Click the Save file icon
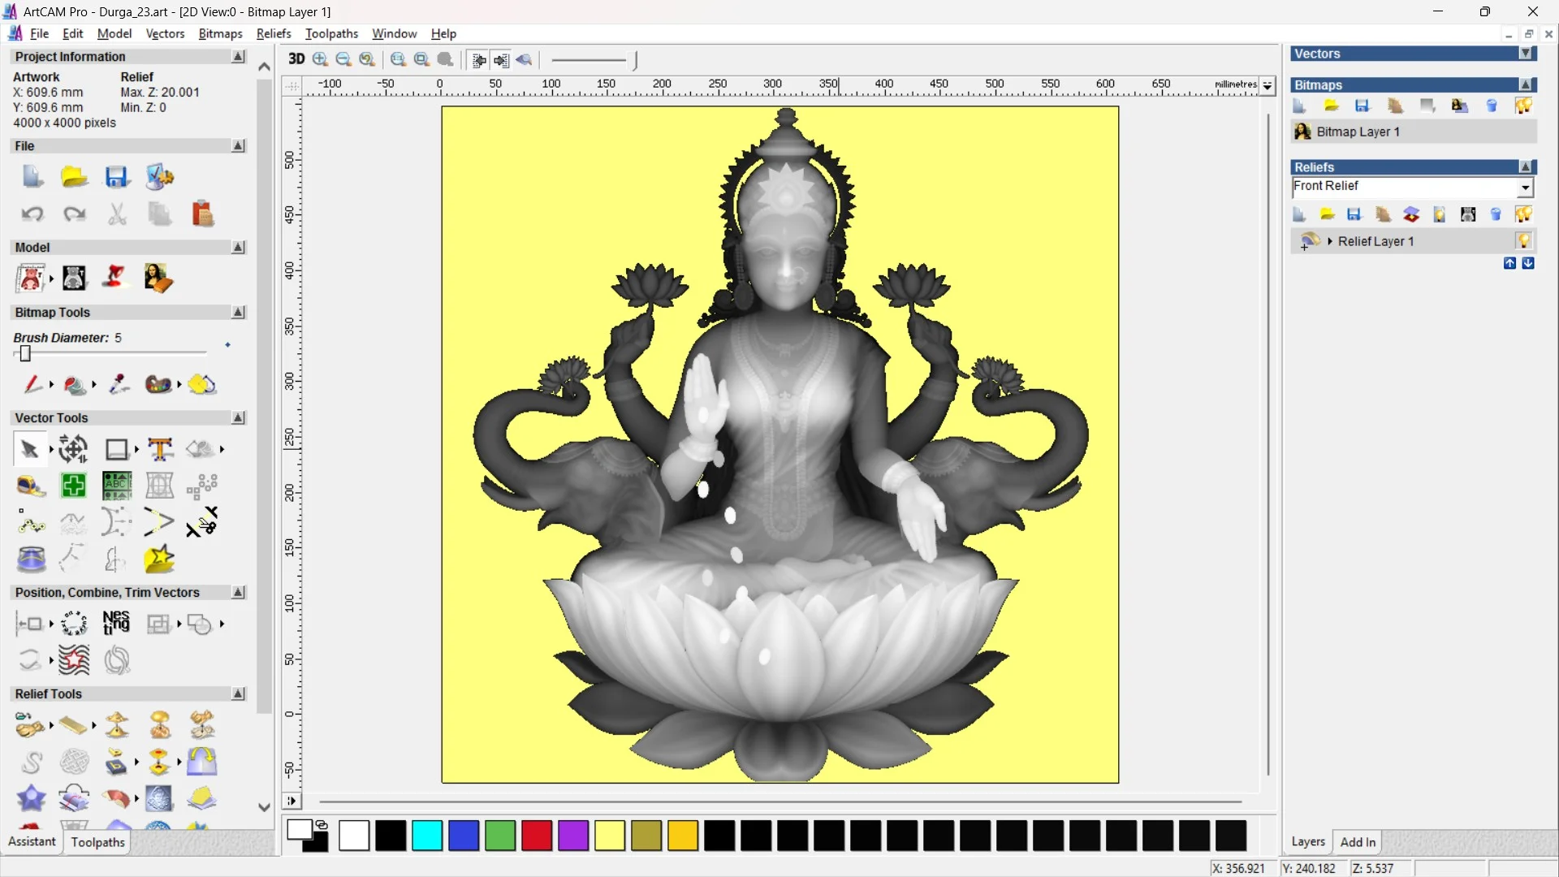The image size is (1559, 877). (116, 177)
